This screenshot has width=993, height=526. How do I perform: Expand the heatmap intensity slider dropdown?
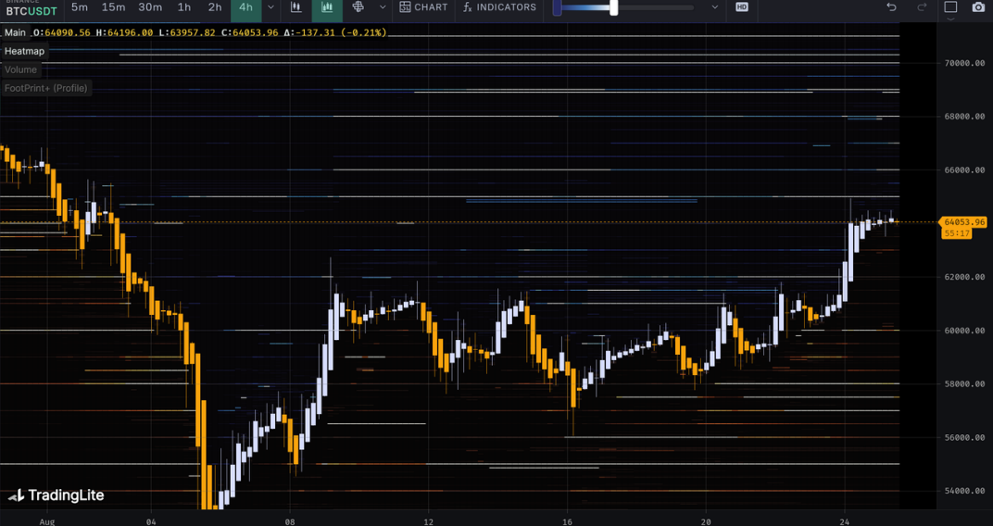pos(714,7)
